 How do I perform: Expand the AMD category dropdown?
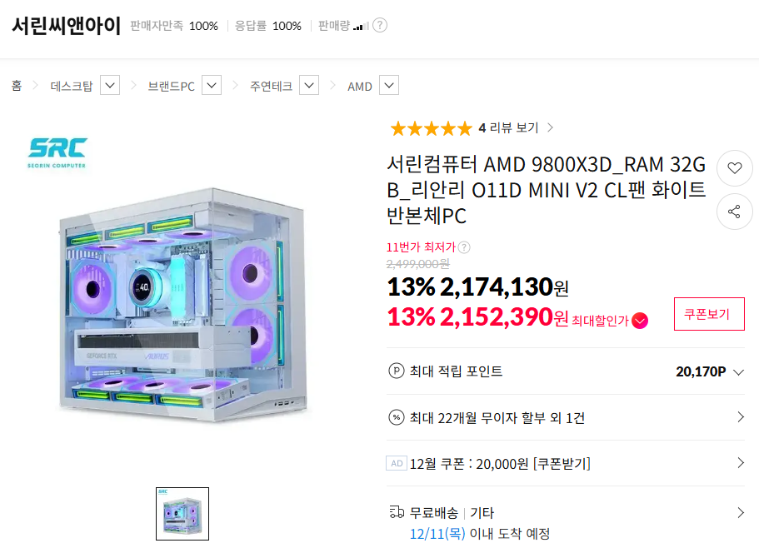[389, 85]
